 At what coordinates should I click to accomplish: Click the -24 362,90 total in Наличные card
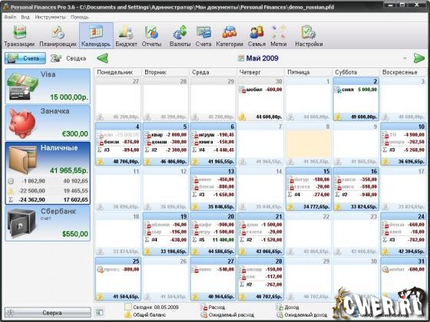[x=31, y=199]
